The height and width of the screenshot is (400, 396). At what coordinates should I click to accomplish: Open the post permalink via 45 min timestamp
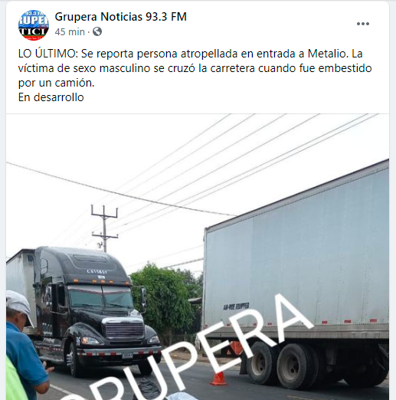pyautogui.click(x=70, y=32)
